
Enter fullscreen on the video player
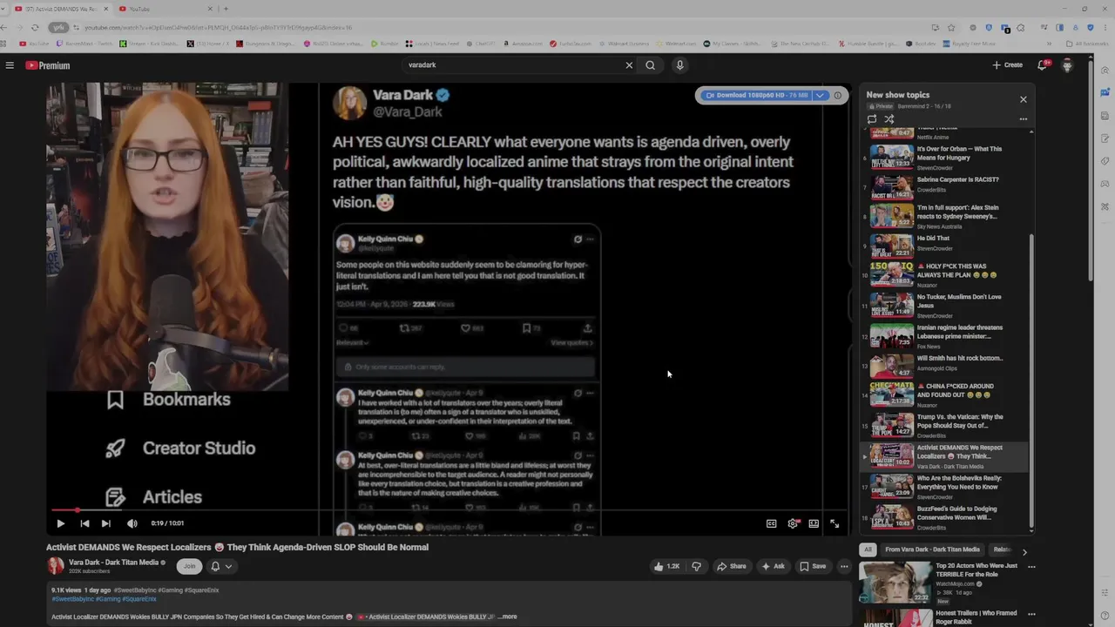[x=835, y=523]
